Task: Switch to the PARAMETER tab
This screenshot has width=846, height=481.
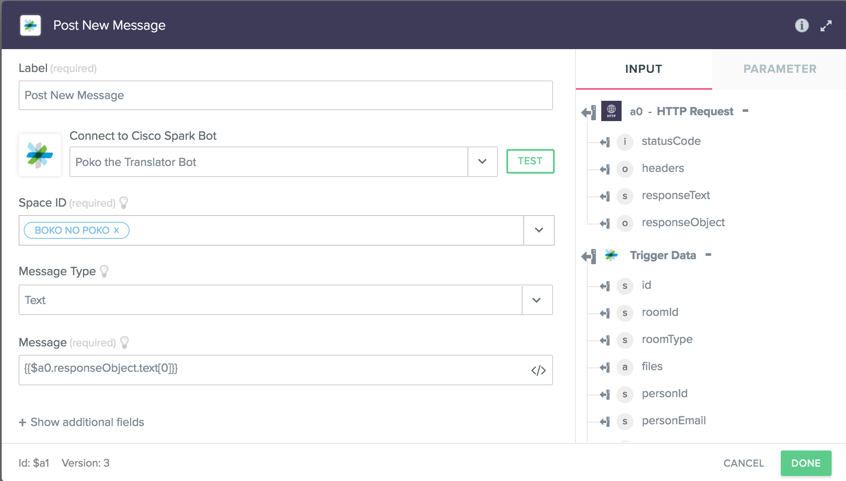Action: [780, 69]
